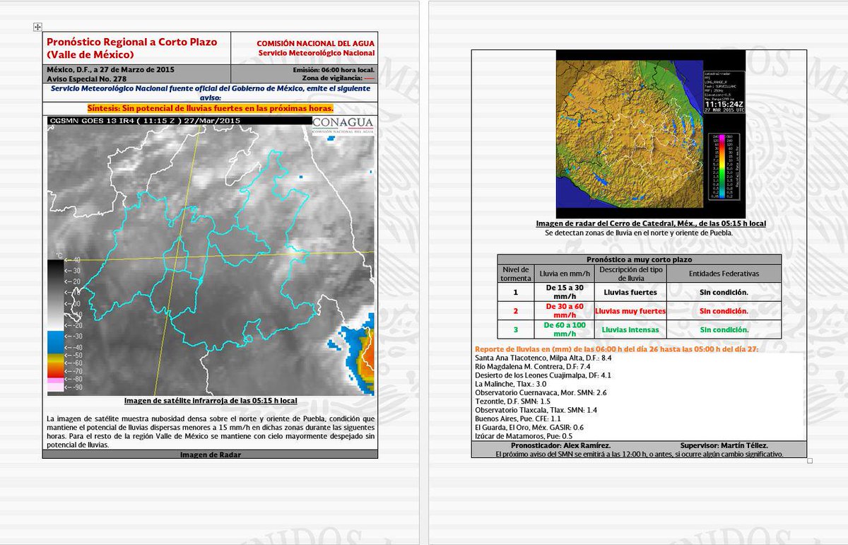
Task: Click 'El Guarda, El Oro, Méx. GASIR: 0.6'
Action: coord(529,428)
